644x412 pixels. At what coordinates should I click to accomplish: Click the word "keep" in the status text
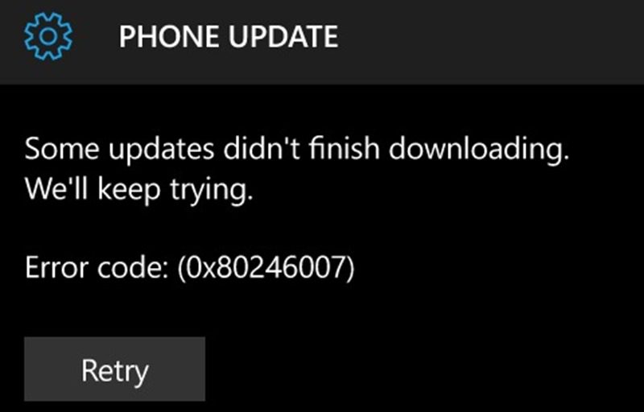point(129,192)
